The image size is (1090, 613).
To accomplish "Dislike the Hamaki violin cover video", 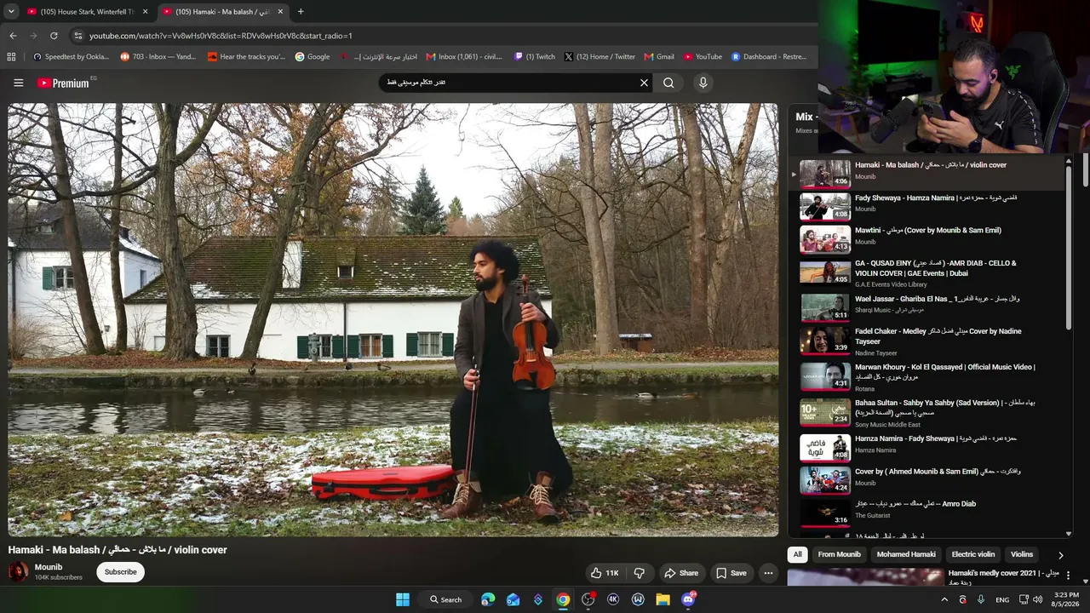I will tap(640, 573).
